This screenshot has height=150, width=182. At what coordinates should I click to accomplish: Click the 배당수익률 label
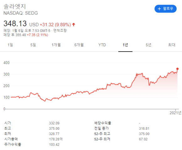[x=103, y=123]
